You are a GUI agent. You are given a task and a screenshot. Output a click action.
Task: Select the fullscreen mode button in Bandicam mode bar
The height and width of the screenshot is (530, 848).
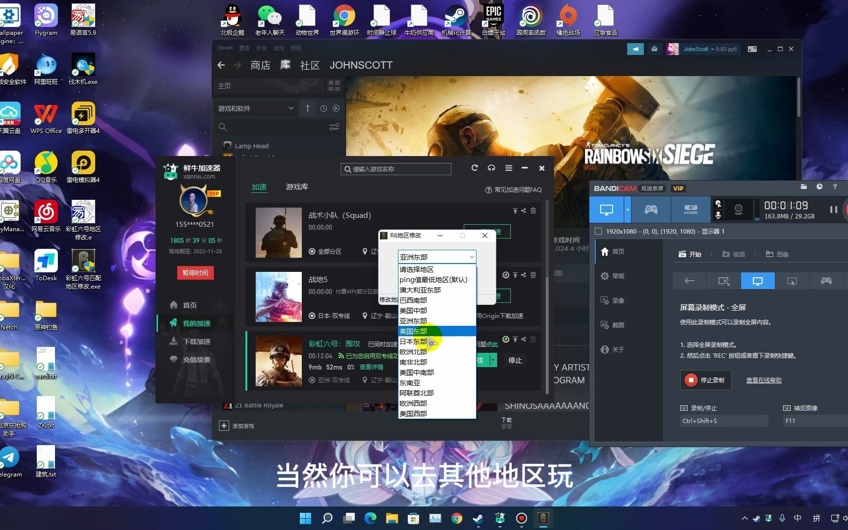[x=758, y=281]
